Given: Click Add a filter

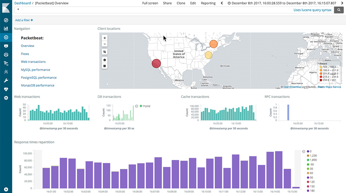Looking at the screenshot, I should tap(24, 20).
